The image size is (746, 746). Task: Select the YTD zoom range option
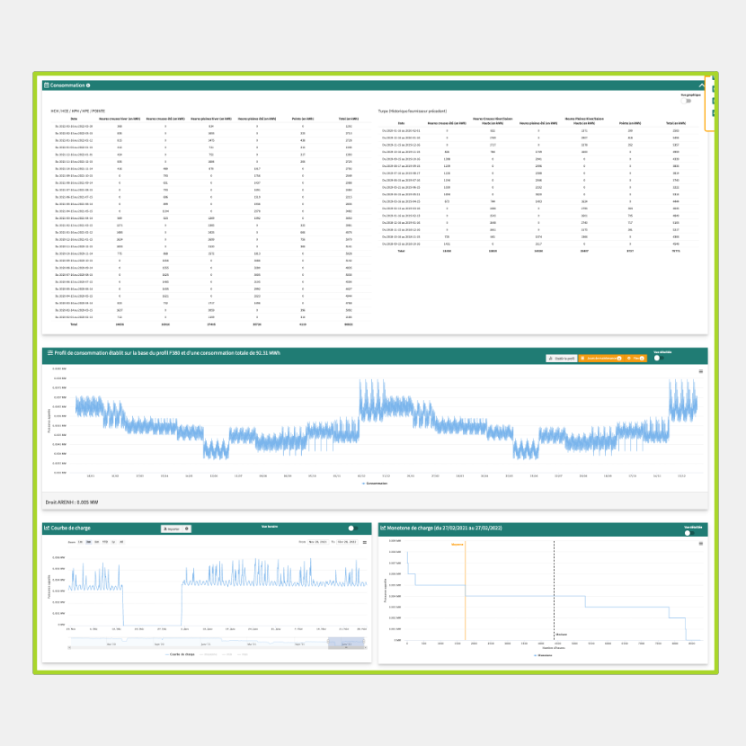pos(105,542)
